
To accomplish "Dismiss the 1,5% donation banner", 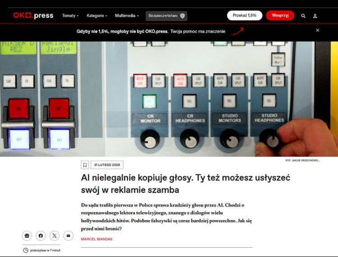I will pyautogui.click(x=317, y=31).
